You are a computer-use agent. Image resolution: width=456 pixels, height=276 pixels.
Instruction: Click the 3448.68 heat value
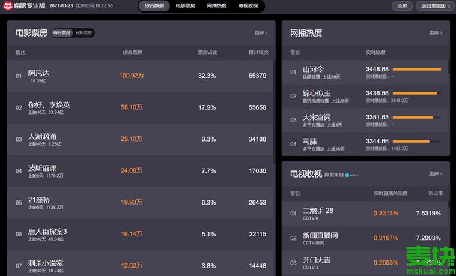pyautogui.click(x=377, y=69)
